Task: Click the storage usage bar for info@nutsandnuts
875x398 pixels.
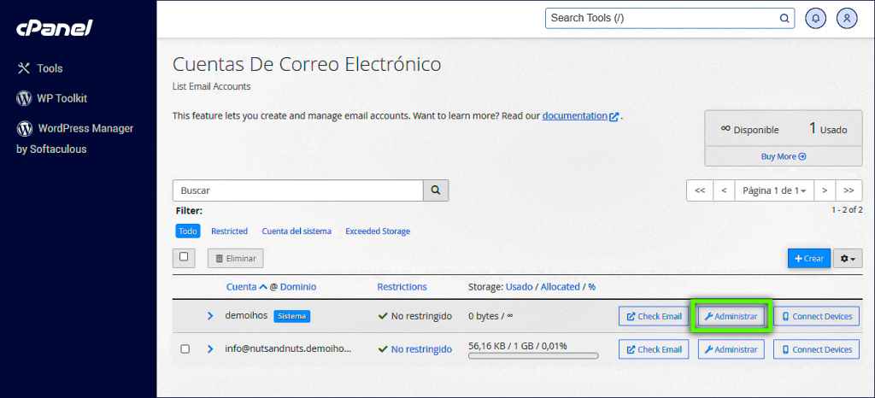Action: (533, 355)
